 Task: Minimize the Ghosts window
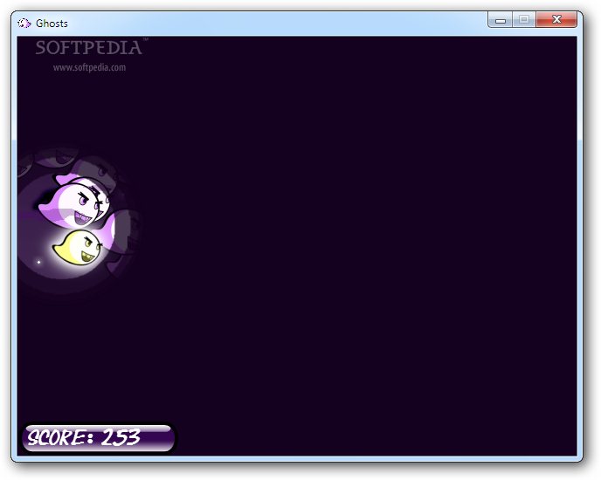click(501, 20)
